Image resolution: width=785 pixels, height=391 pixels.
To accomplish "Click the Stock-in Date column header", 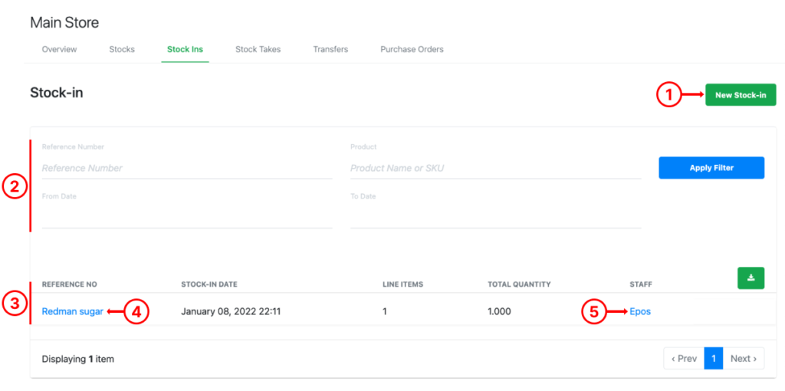I will [209, 284].
